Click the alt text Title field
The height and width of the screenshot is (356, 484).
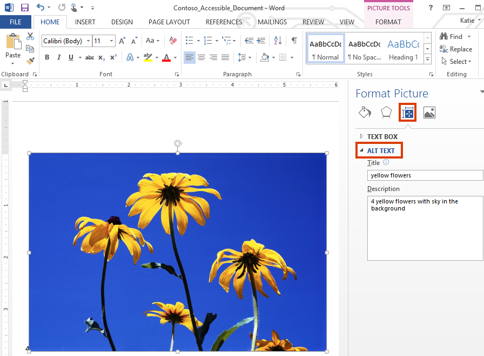pyautogui.click(x=425, y=175)
